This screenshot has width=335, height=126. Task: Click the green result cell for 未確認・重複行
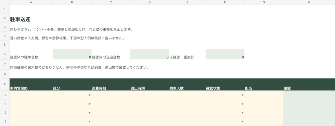click(x=225, y=54)
